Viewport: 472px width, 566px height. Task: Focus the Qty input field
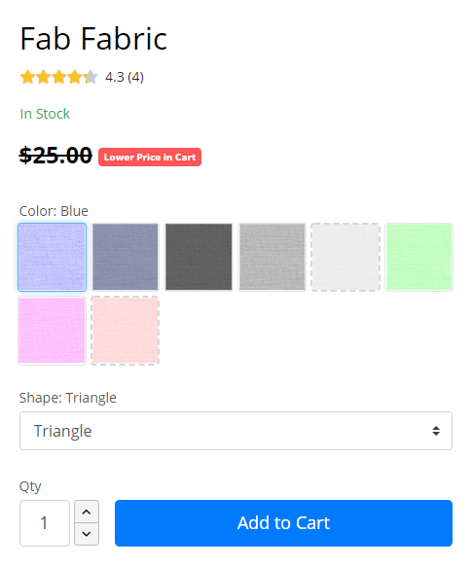(x=45, y=523)
